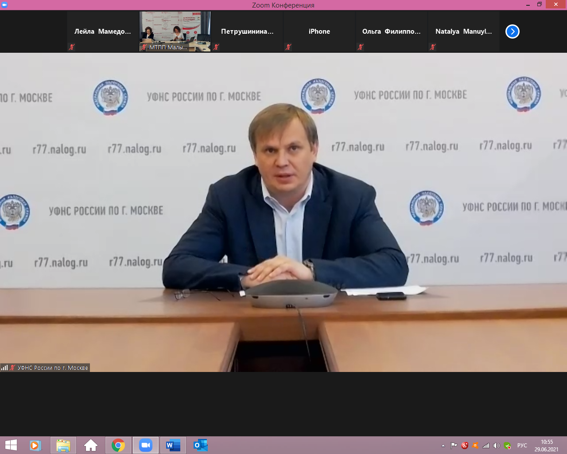Show next participants with blue arrow button
Image resolution: width=567 pixels, height=454 pixels.
[x=512, y=31]
